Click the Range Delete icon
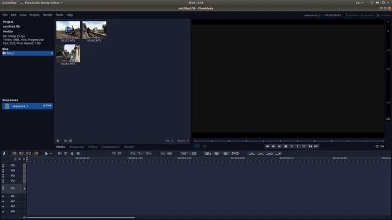The image size is (392, 220). click(x=235, y=153)
